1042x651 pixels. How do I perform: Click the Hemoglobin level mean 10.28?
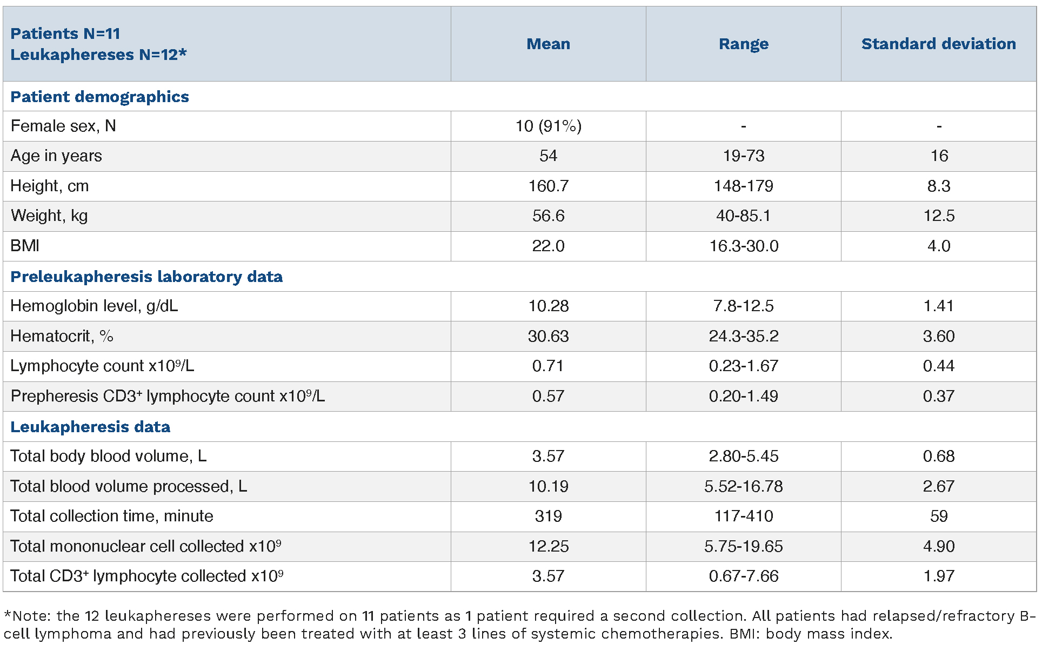(x=548, y=306)
